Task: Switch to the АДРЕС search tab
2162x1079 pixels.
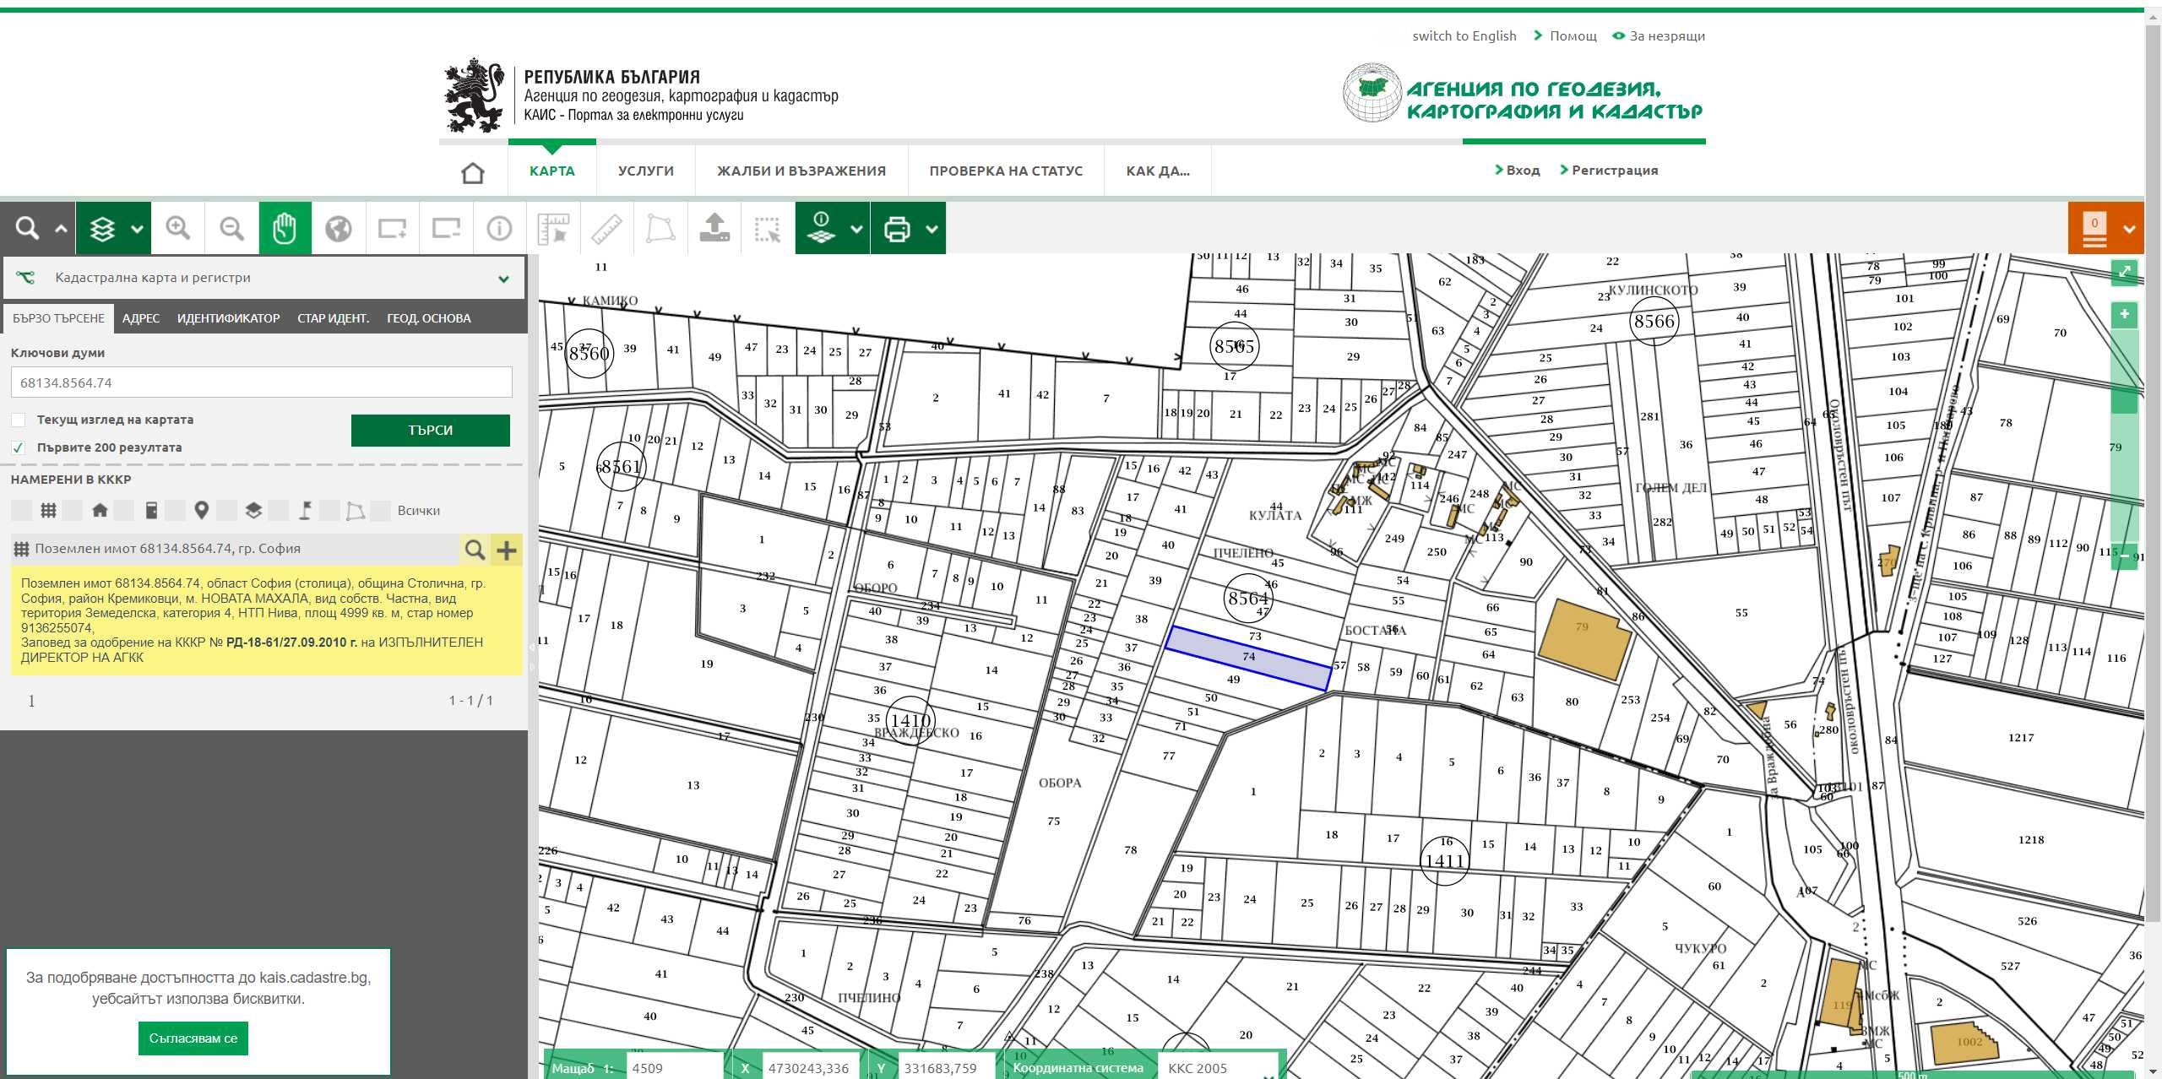Action: click(x=140, y=318)
